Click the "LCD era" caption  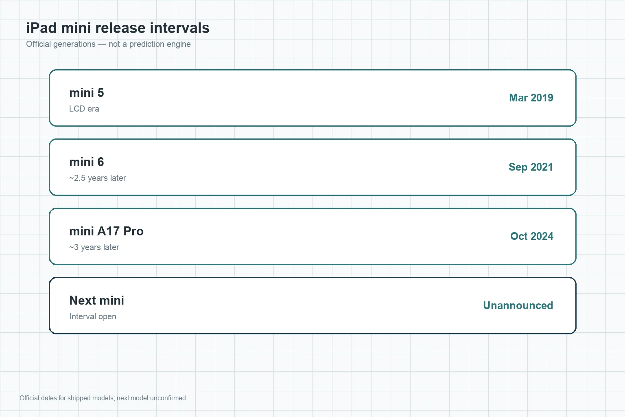click(x=84, y=109)
